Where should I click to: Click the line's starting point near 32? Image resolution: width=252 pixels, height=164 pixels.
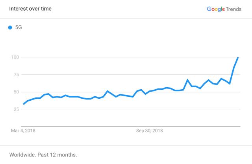tap(24, 104)
